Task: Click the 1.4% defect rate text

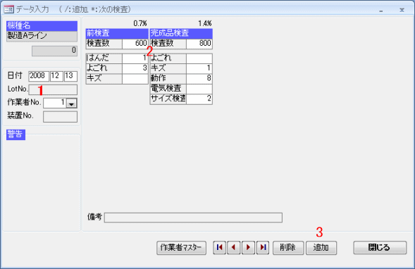Action: point(205,24)
